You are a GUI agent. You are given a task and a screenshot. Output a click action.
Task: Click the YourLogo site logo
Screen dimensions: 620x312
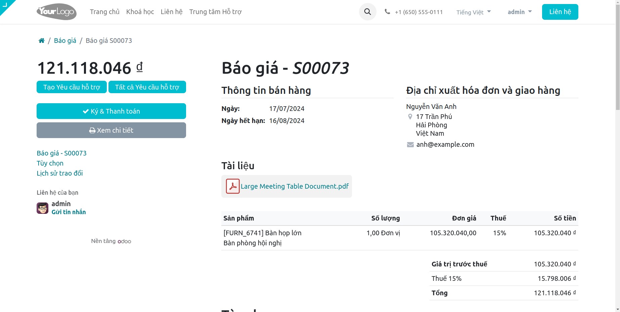tap(56, 12)
